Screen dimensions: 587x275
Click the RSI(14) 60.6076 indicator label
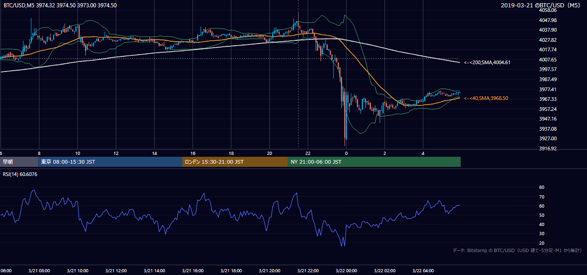click(21, 174)
